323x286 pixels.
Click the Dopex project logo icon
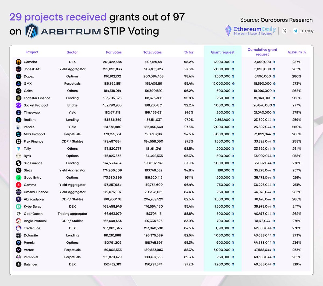click(x=18, y=77)
